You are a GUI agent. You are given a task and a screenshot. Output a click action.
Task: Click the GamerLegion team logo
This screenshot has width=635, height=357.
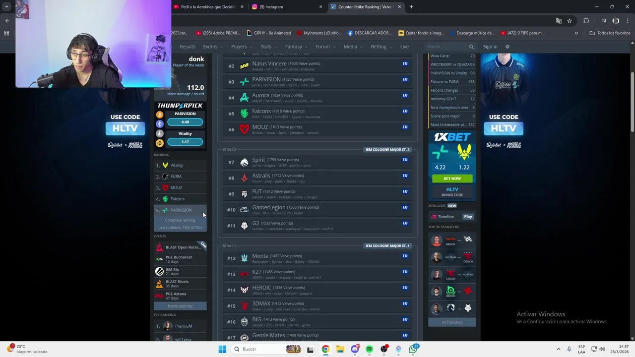[x=244, y=210]
